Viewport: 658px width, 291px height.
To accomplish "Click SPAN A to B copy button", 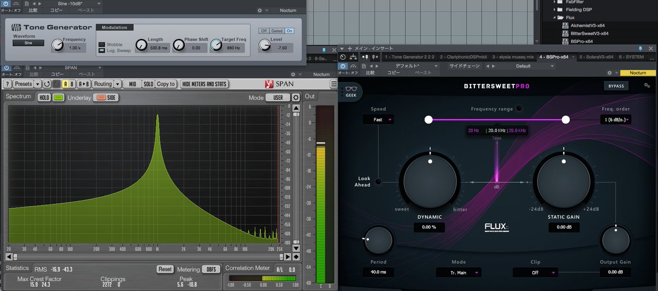I will [84, 84].
